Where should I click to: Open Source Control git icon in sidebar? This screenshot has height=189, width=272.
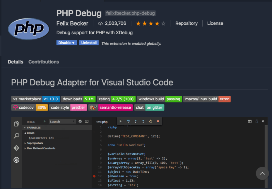tap(16, 148)
